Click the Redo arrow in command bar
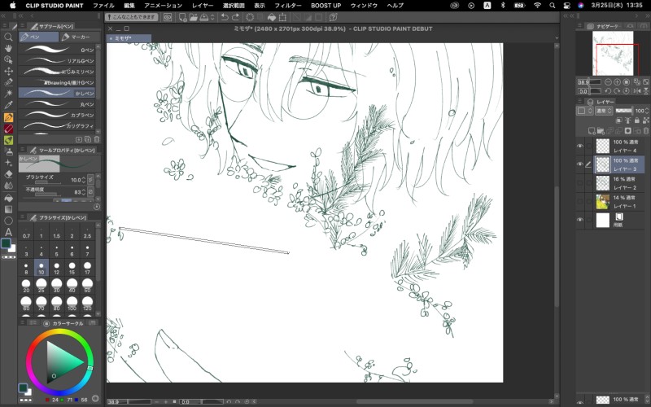The image size is (651, 407). coord(235,17)
